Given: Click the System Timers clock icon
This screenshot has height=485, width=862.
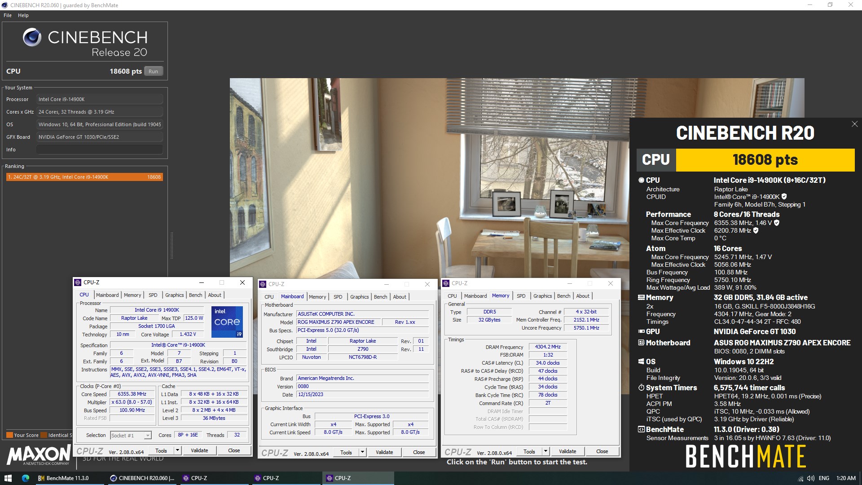Looking at the screenshot, I should tap(641, 388).
